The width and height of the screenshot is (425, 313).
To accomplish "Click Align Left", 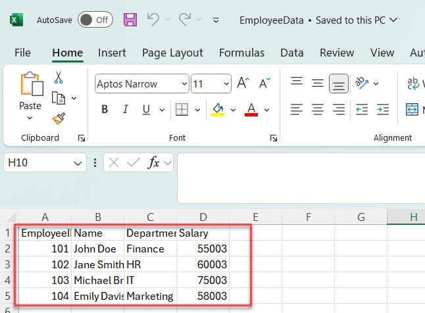I will coord(297,109).
